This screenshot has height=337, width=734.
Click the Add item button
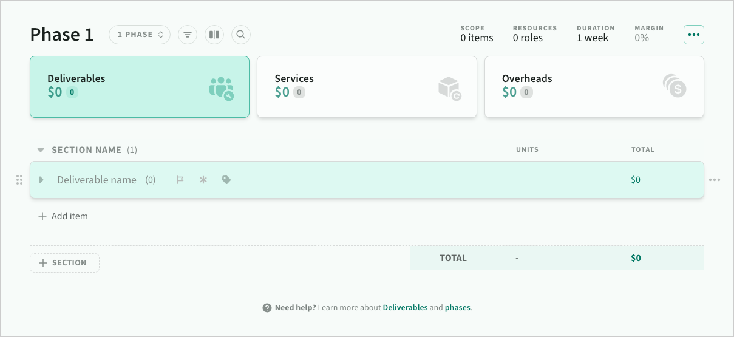[63, 216]
